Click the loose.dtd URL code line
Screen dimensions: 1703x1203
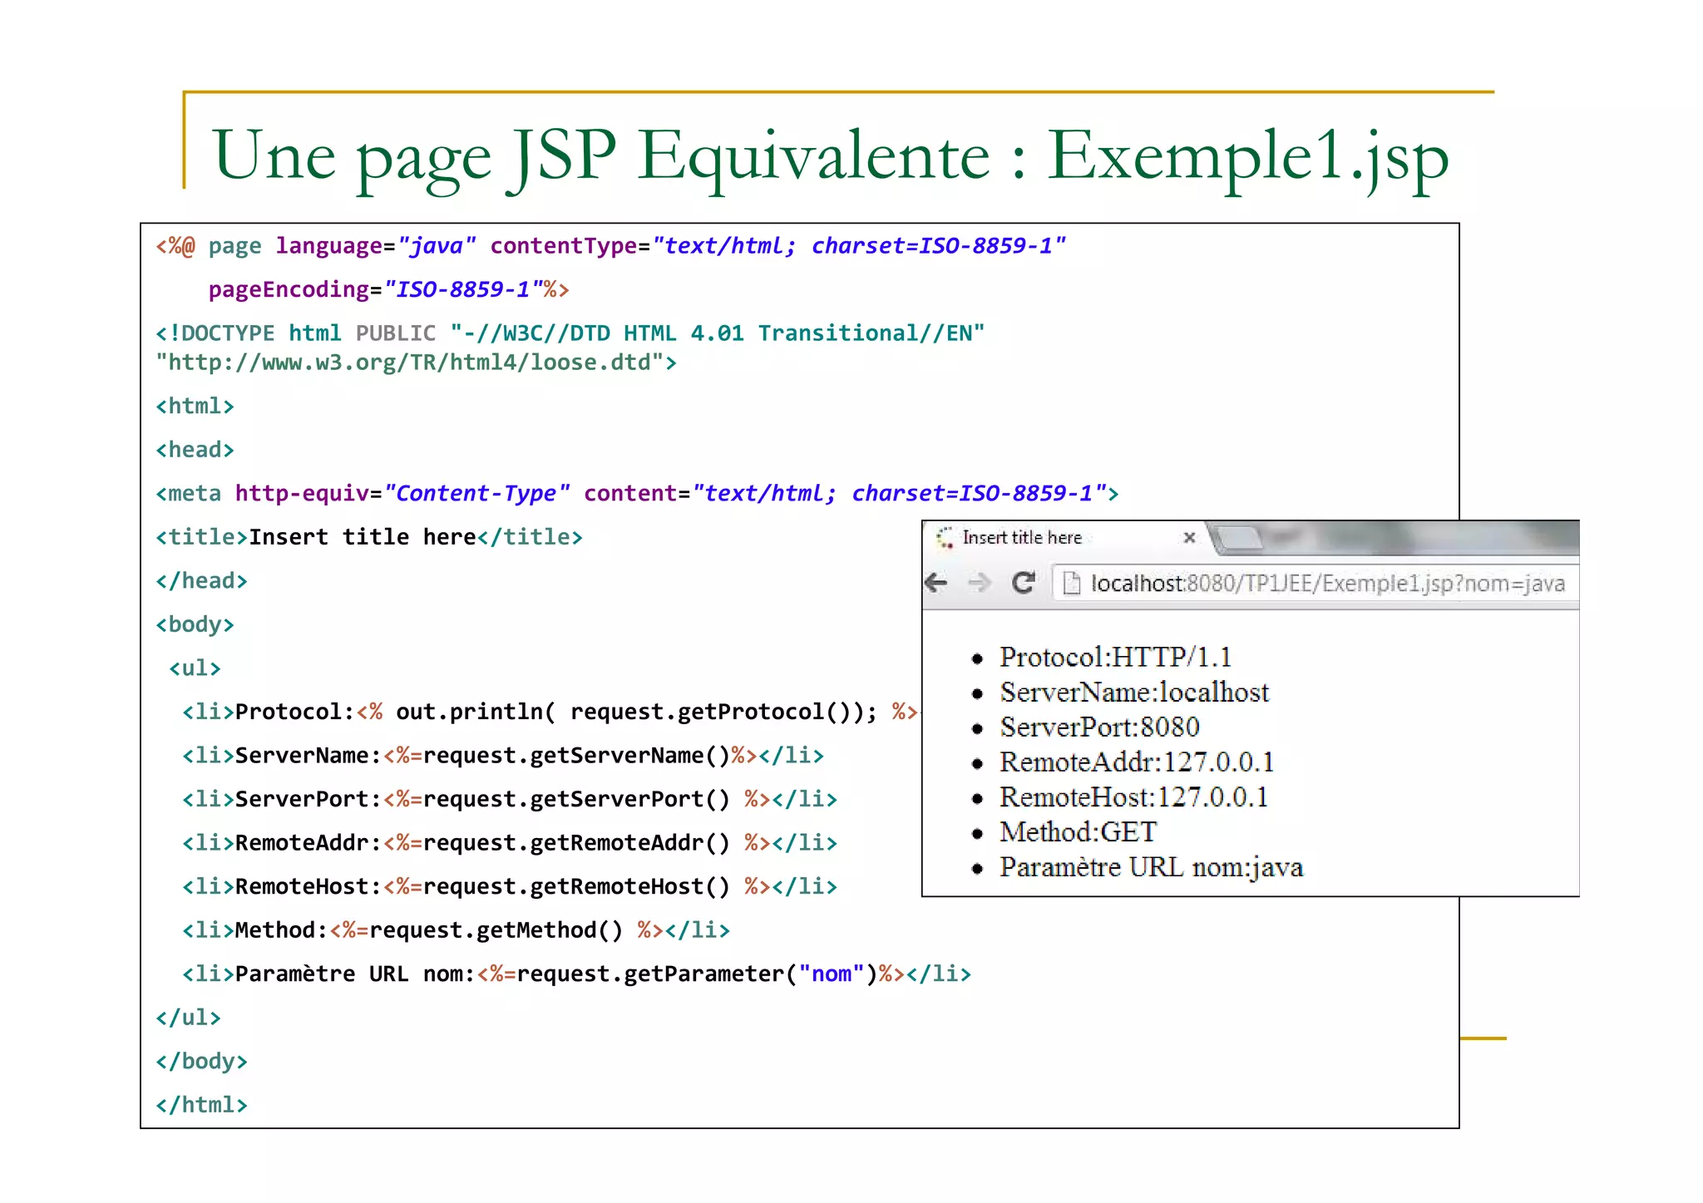417,362
